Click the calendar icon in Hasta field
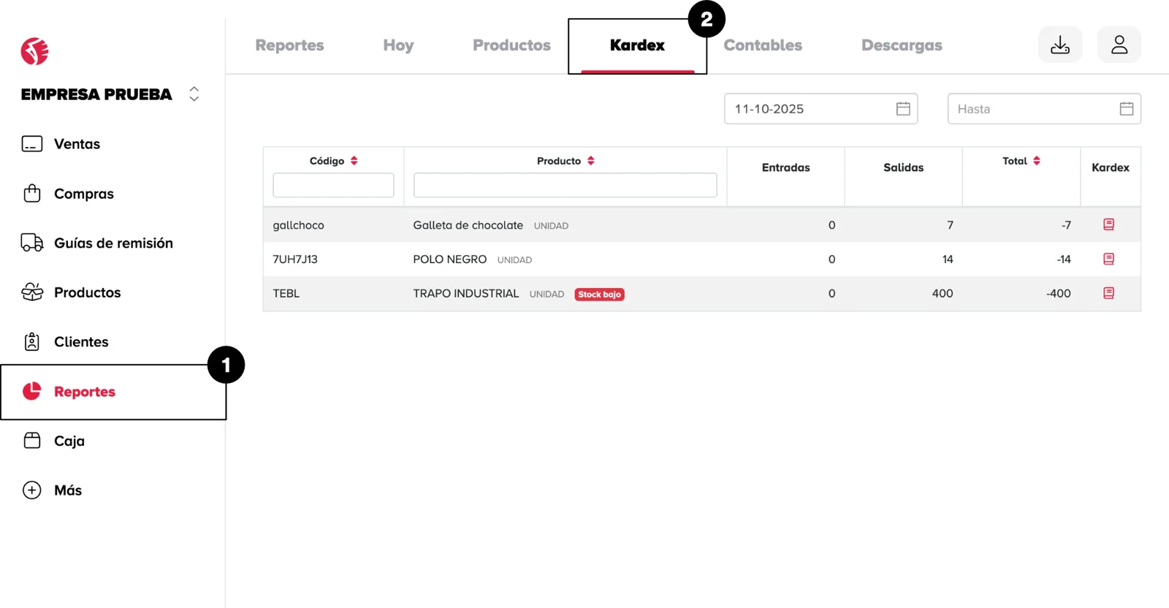 tap(1126, 109)
